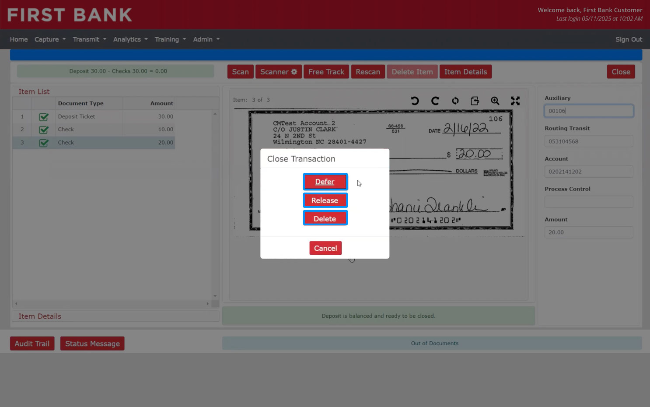
Task: Expand check image to fullscreen
Action: (x=515, y=101)
